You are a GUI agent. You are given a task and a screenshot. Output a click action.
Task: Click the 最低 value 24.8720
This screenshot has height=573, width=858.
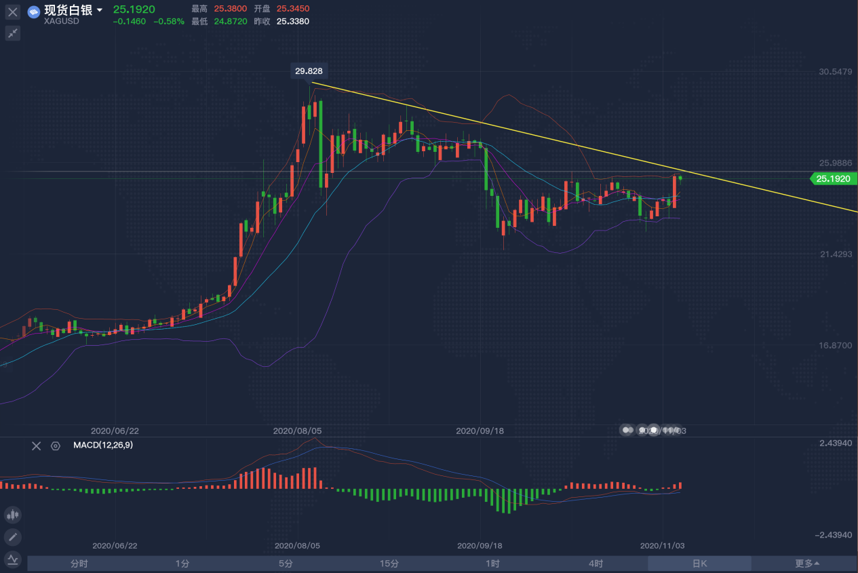coord(231,22)
